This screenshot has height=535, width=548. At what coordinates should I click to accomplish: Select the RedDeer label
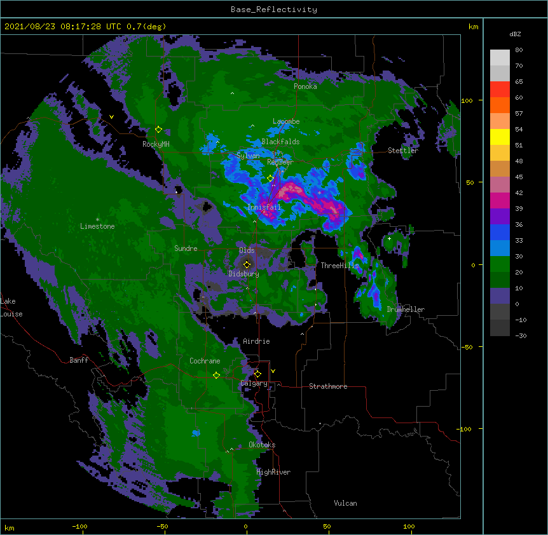click(x=280, y=161)
